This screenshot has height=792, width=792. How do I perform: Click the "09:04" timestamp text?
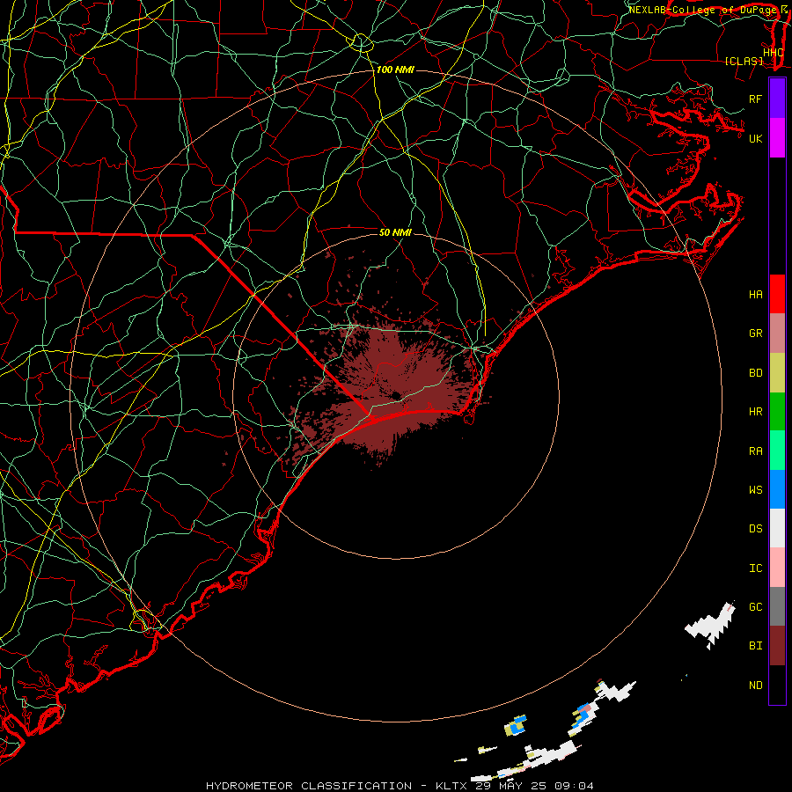point(575,786)
